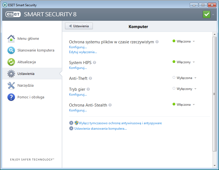219x170 pixels.
Task: Open Ustawienia skanowania komputera link
Action: [x=100, y=129]
